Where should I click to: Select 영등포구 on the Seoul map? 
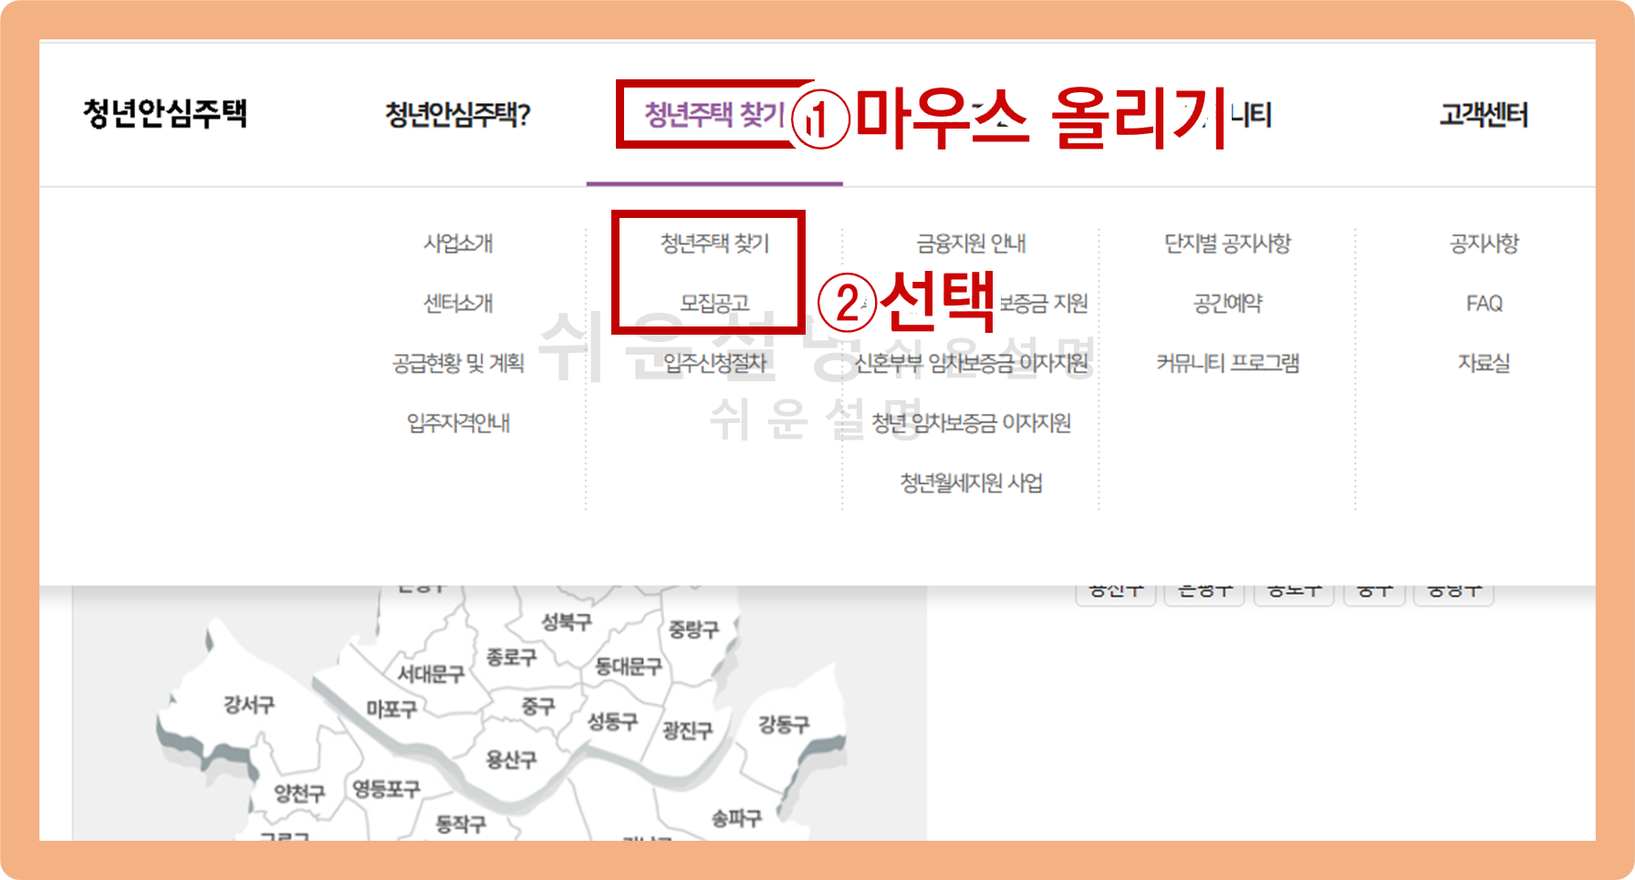pyautogui.click(x=386, y=789)
